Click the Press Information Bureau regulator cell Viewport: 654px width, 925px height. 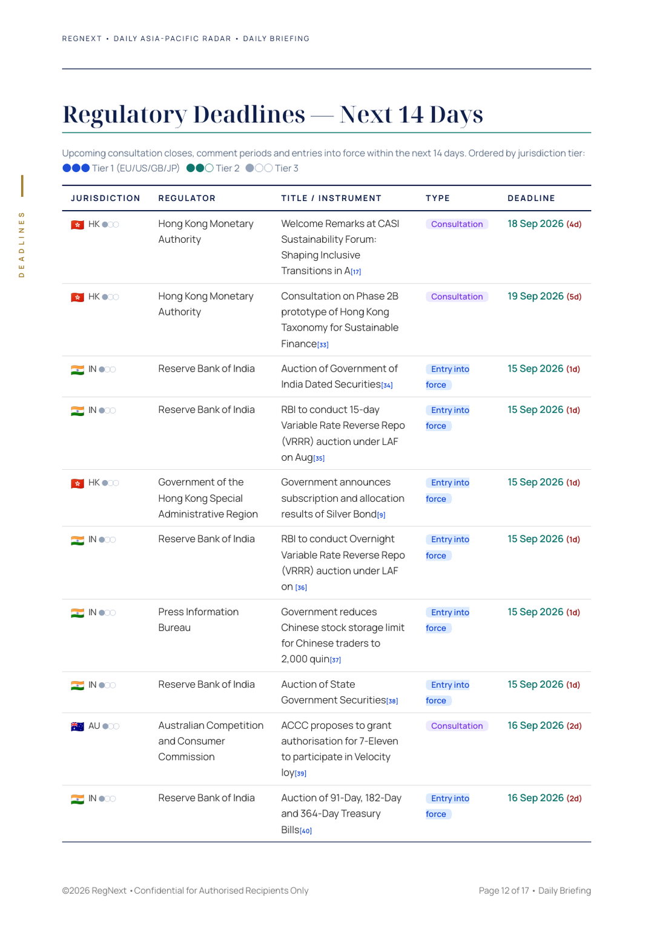(x=198, y=620)
